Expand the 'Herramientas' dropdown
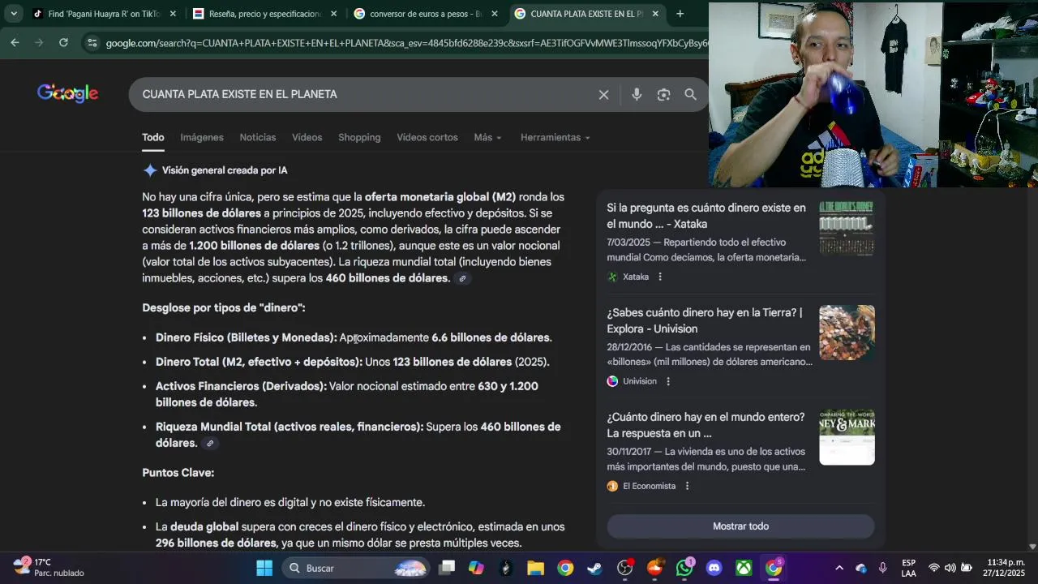 555,137
